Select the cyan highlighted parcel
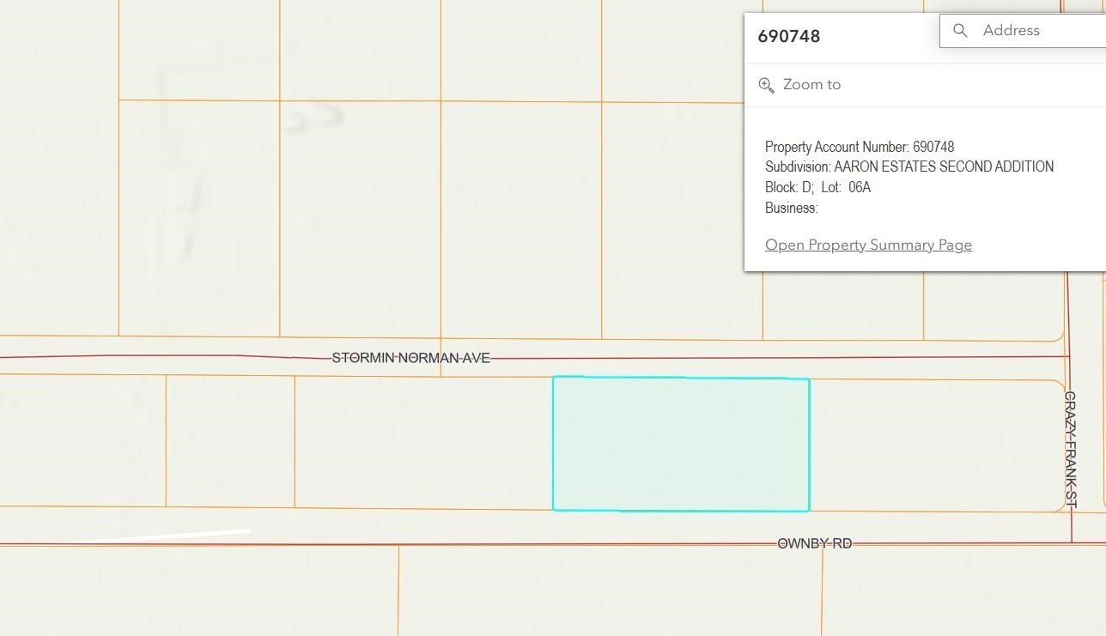This screenshot has width=1106, height=636. [x=680, y=444]
